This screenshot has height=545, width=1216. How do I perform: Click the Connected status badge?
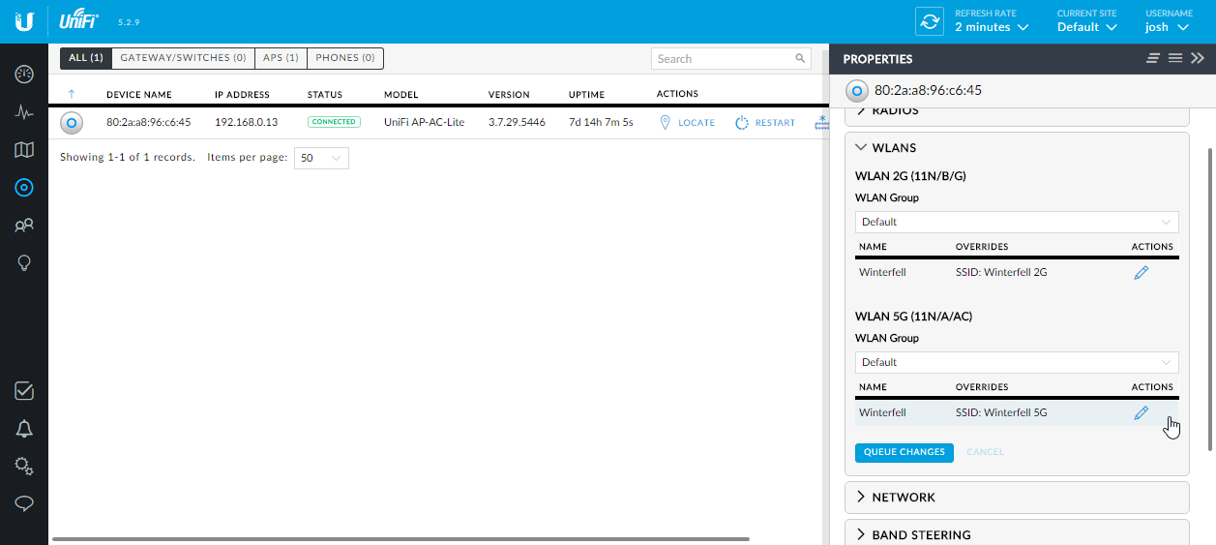point(334,122)
